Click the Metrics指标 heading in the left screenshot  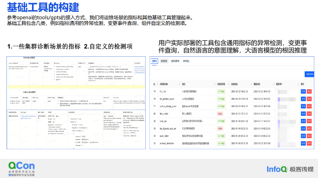point(29,58)
